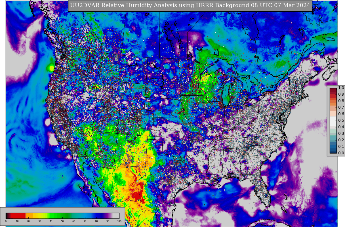Screen dimensions: 345x227
Task: Click the 1.0 label on the vertical colorbar
Action: [x=341, y=88]
